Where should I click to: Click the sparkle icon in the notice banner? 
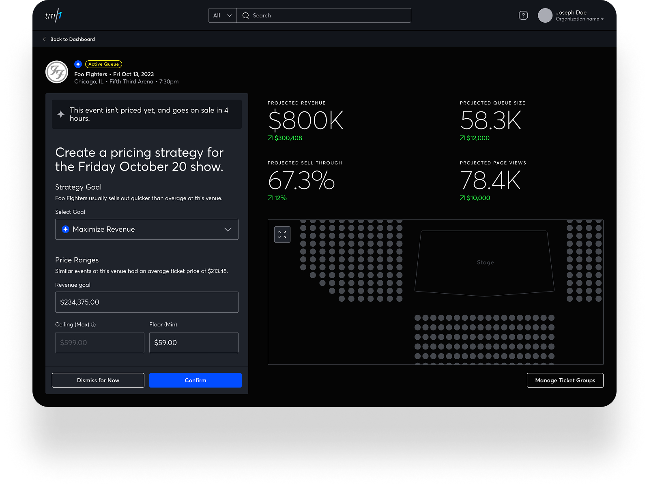coord(61,114)
